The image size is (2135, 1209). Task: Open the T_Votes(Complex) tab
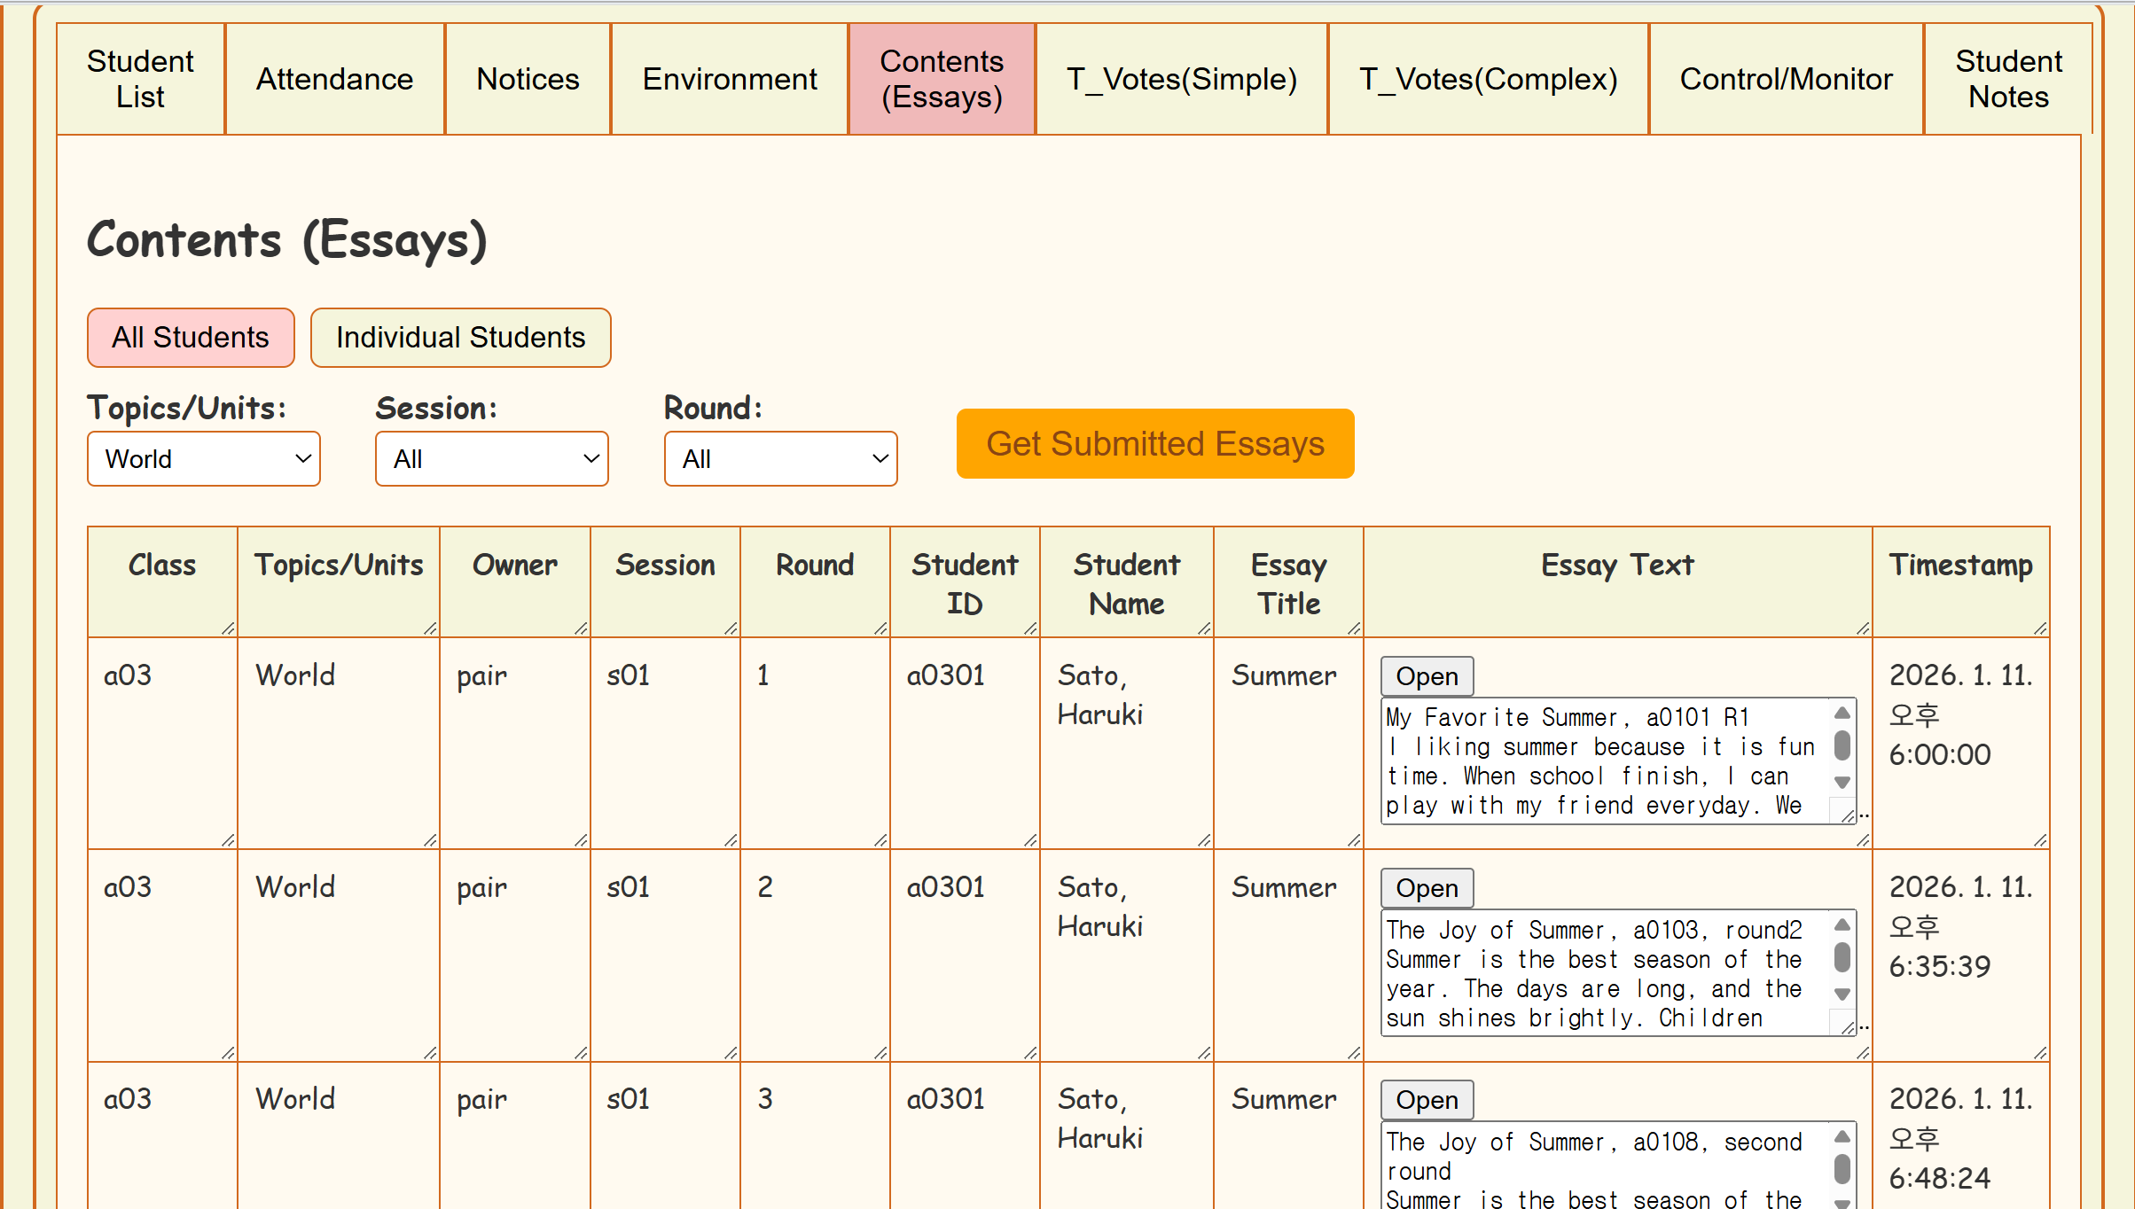point(1488,79)
